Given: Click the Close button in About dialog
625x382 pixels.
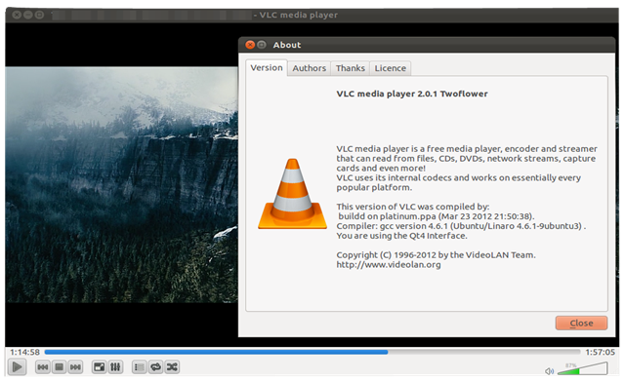Looking at the screenshot, I should tap(581, 324).
